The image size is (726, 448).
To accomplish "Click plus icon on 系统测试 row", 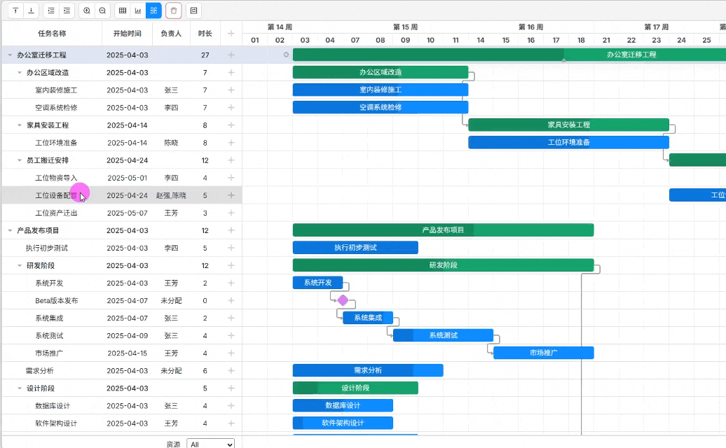I will click(231, 336).
